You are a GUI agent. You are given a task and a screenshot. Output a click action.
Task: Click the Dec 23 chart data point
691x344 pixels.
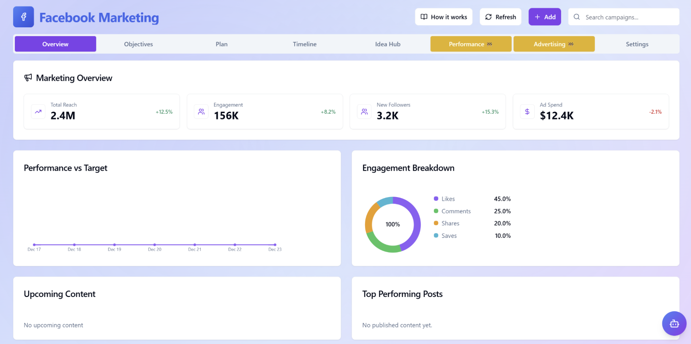tap(275, 244)
